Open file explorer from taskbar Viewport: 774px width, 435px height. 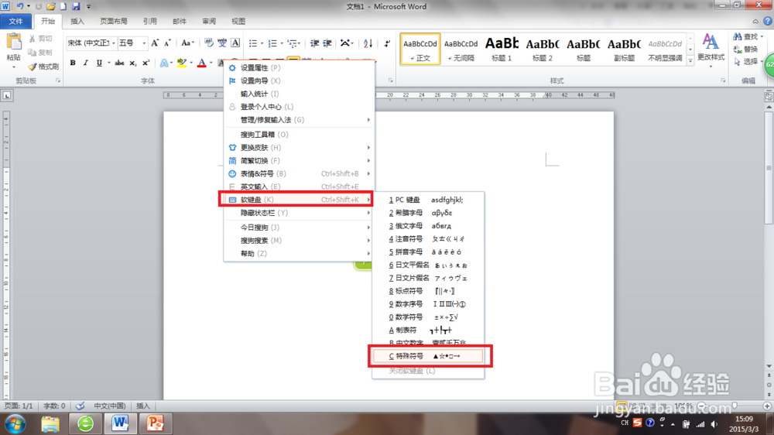tap(50, 423)
